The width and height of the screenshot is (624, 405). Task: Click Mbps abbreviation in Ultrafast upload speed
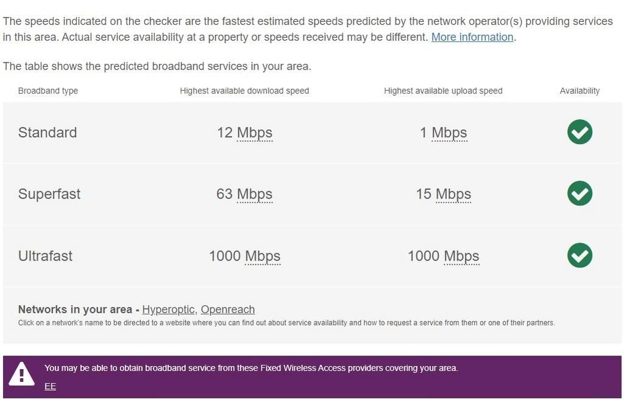[x=461, y=256]
